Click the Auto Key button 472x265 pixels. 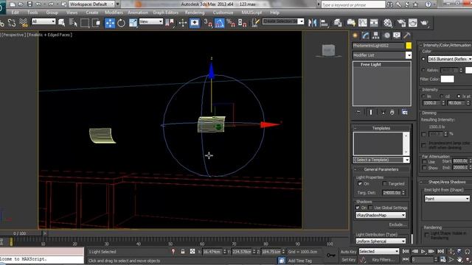(x=348, y=252)
